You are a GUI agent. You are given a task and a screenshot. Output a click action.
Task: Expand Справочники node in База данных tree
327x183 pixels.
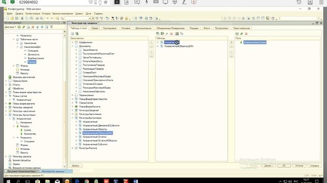[x=73, y=42]
